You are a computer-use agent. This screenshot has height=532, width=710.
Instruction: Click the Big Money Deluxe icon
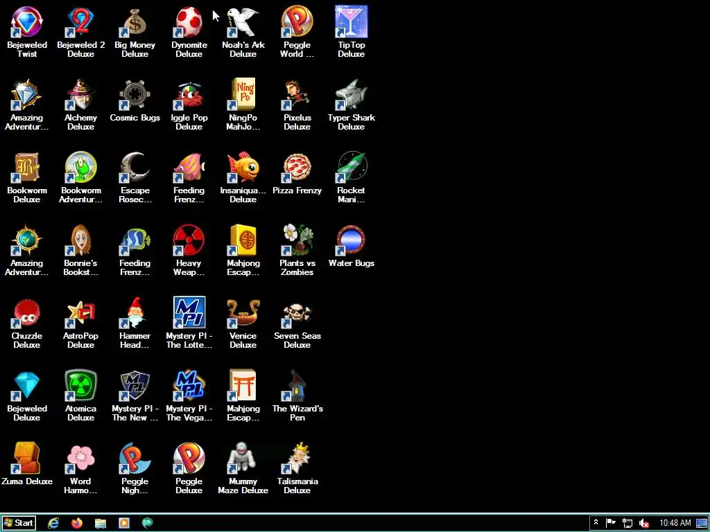(x=135, y=22)
